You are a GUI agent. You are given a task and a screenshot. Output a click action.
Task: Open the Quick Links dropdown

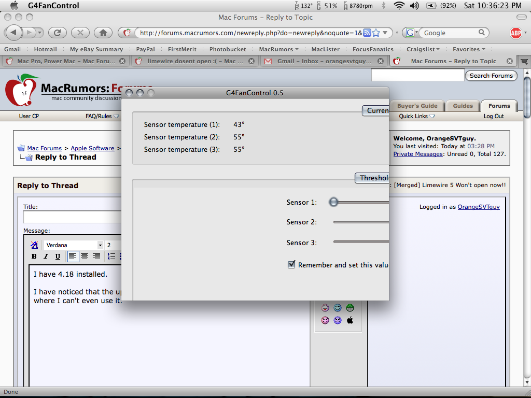click(x=417, y=116)
